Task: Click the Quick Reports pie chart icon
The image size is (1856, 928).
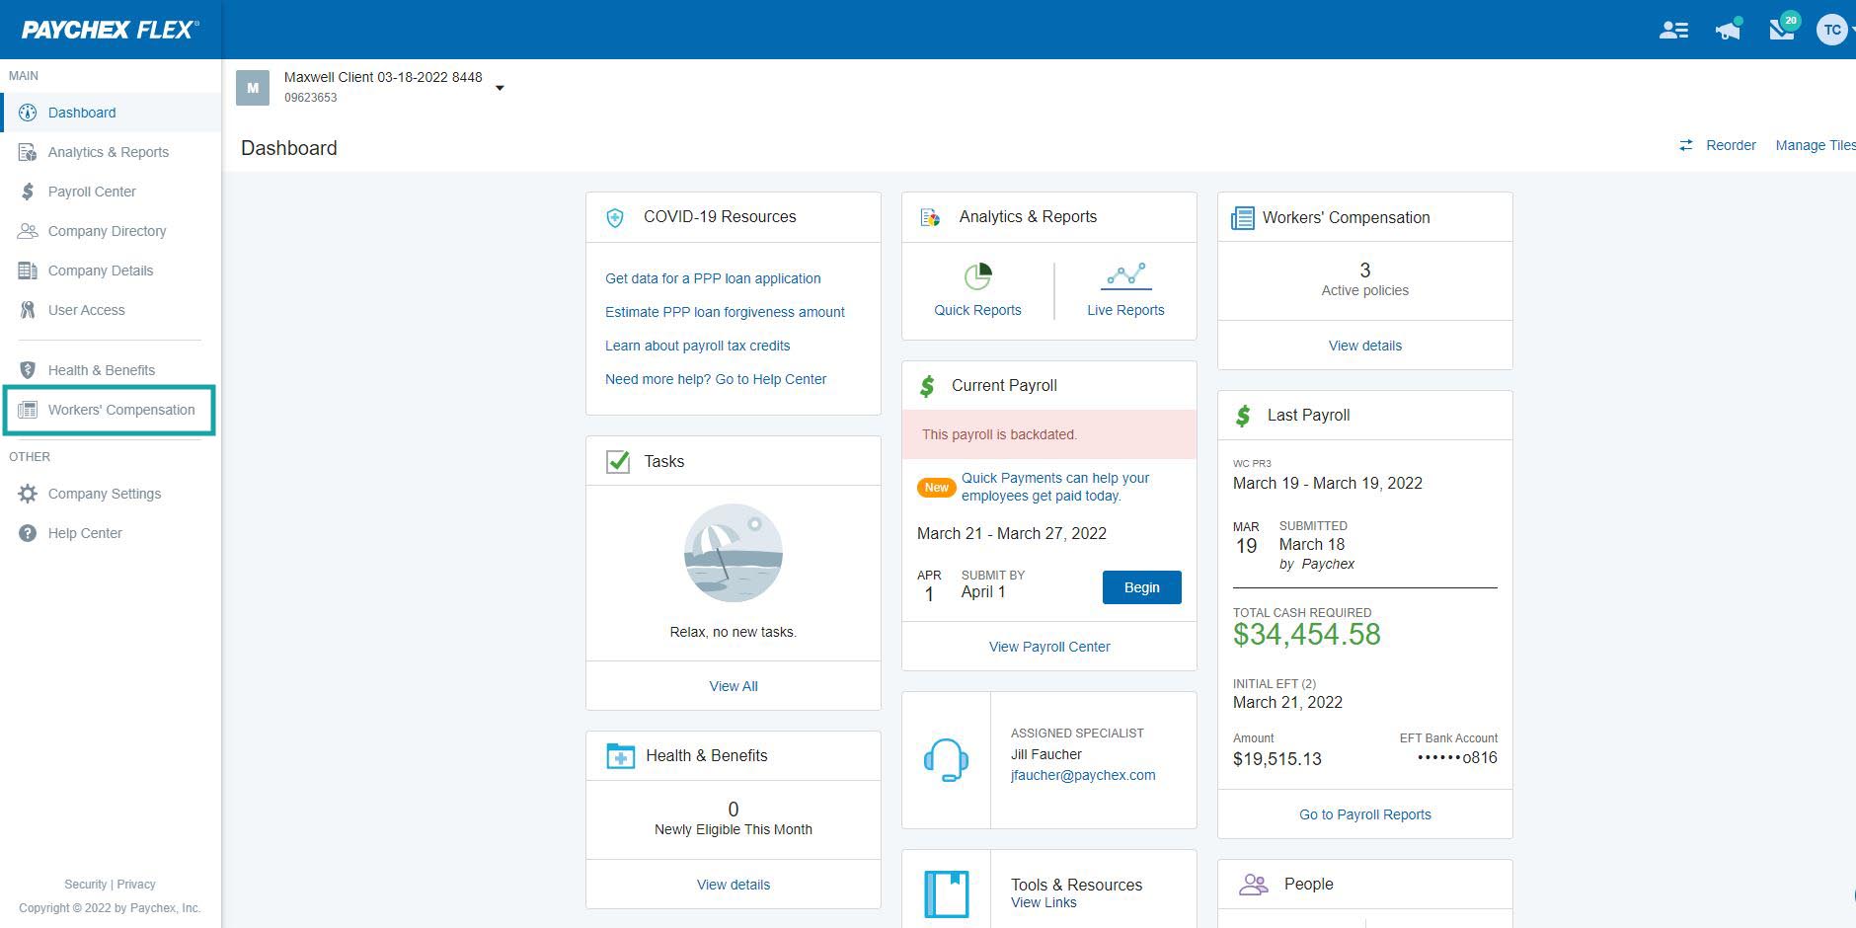Action: (977, 276)
